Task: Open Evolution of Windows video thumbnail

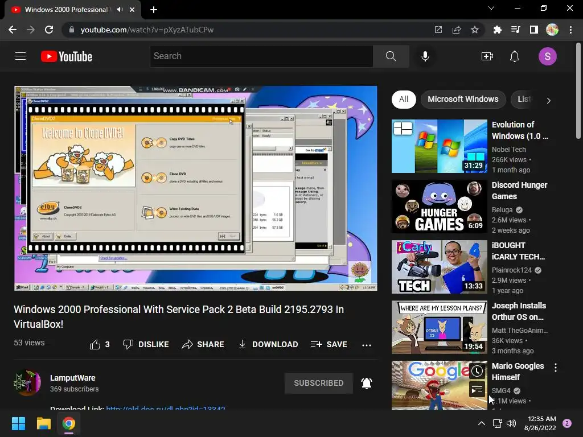Action: coord(440,146)
